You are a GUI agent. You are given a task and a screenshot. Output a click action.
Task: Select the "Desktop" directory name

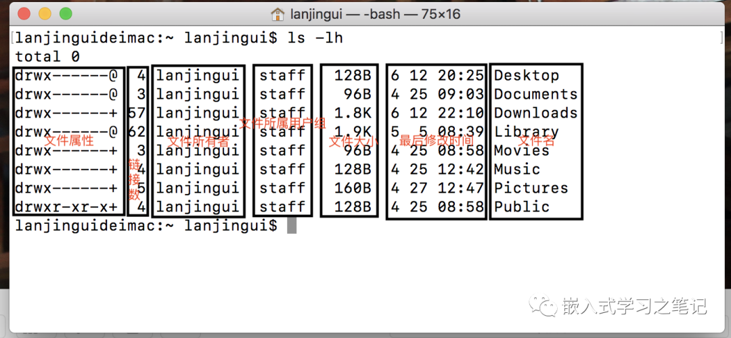[527, 76]
